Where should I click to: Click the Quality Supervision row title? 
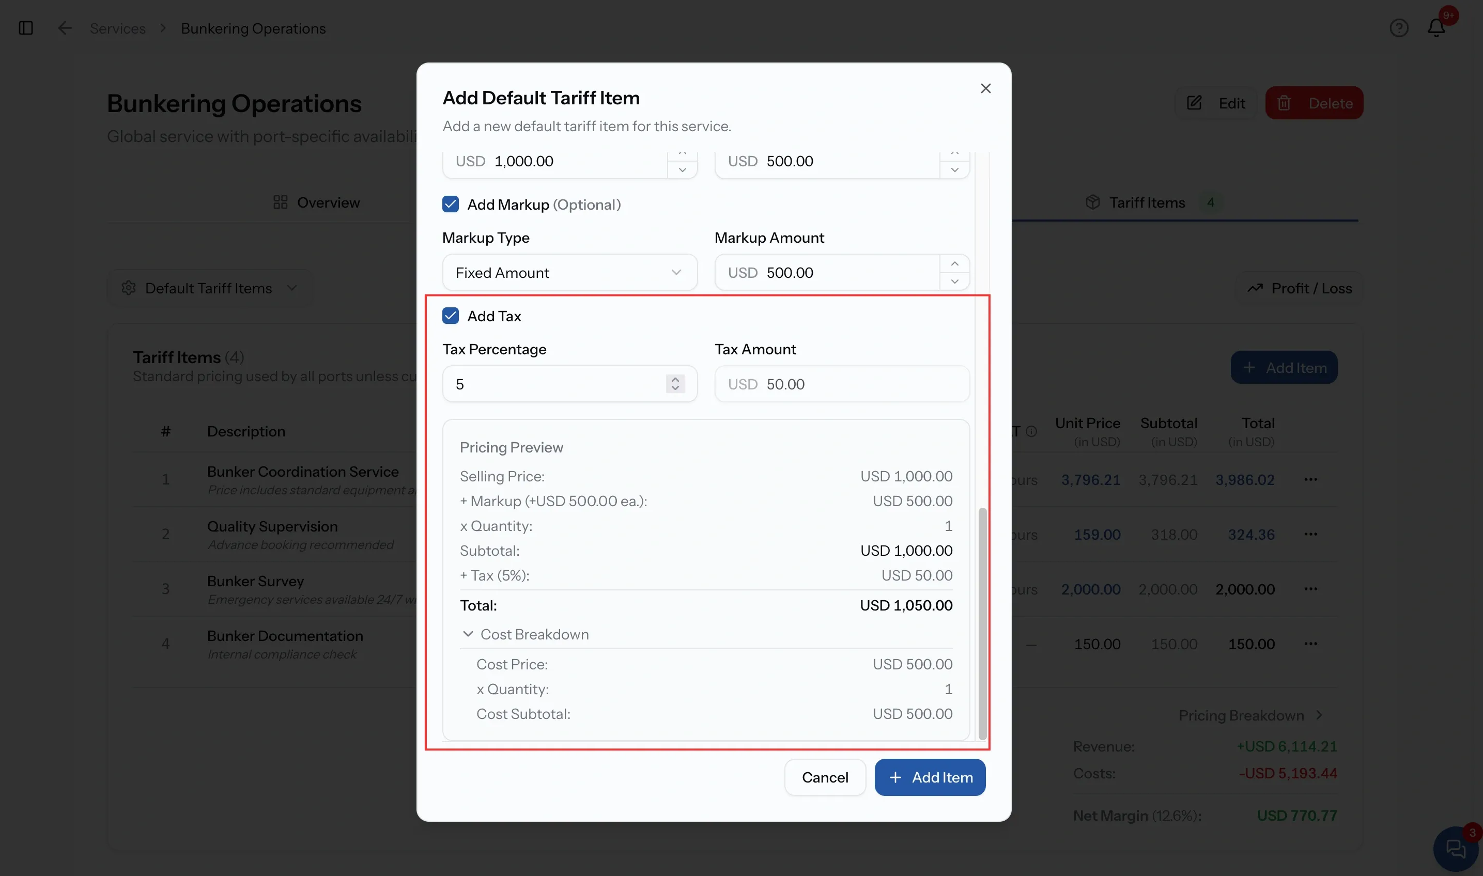click(272, 526)
